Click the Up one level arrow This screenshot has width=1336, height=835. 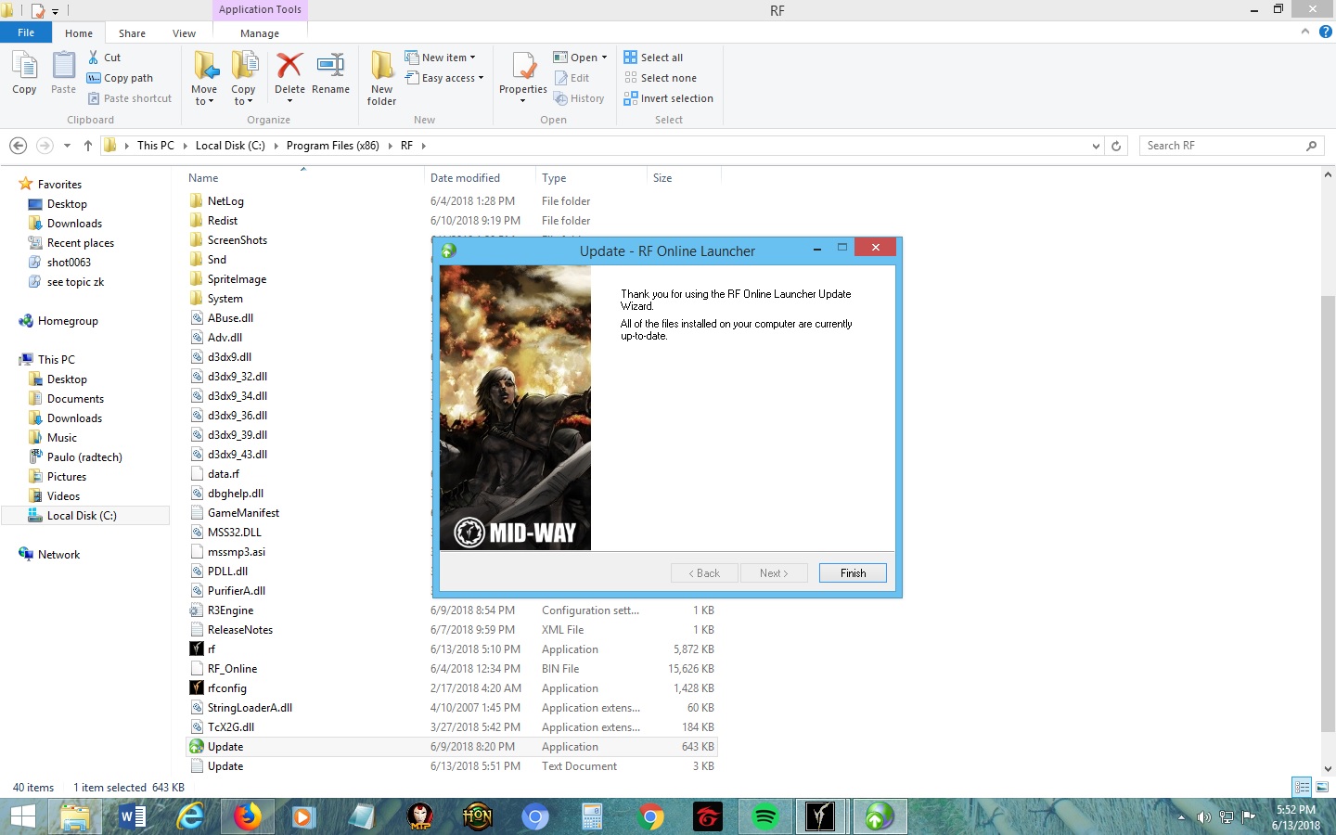click(88, 146)
